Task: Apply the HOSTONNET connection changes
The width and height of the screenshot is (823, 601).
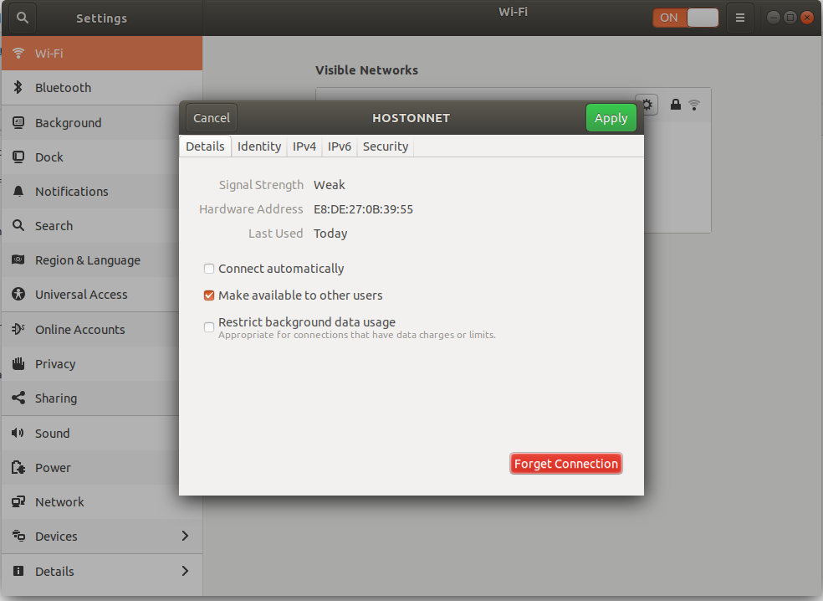Action: (x=611, y=117)
